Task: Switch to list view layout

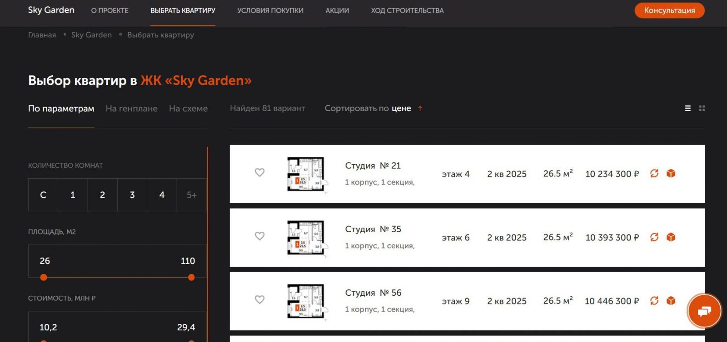Action: coord(688,108)
